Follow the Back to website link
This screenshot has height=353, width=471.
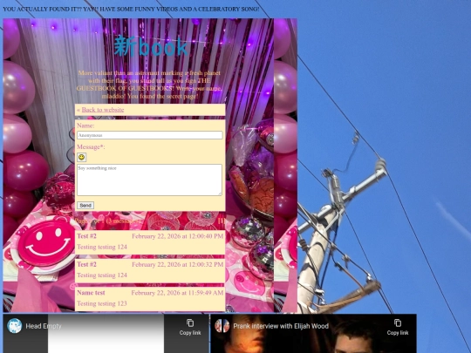click(103, 110)
